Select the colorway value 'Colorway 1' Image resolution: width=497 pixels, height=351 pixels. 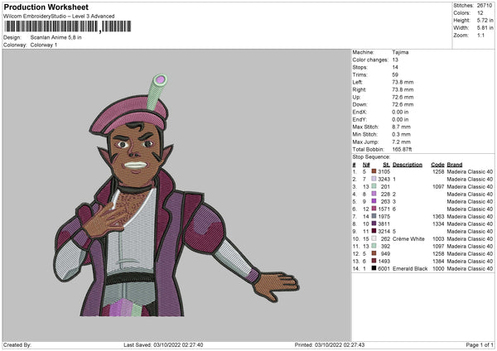coord(44,45)
